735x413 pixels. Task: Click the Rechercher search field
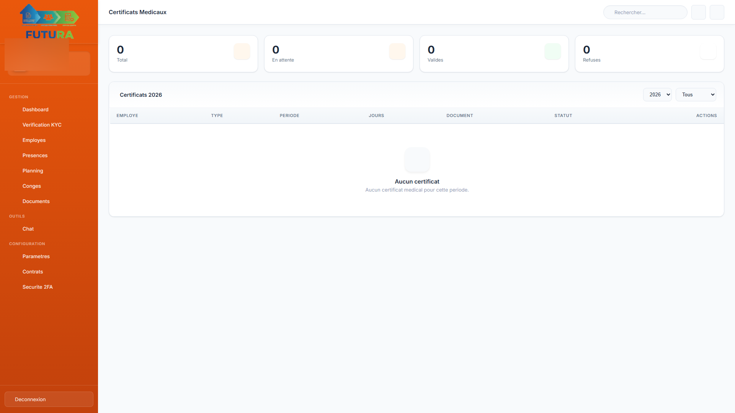[645, 12]
